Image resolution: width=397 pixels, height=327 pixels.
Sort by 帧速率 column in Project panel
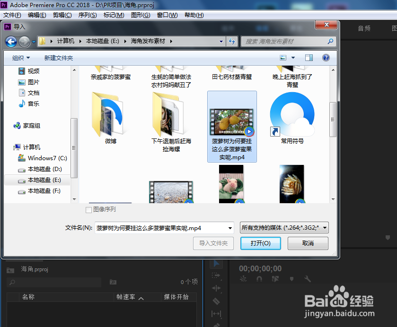pos(126,297)
